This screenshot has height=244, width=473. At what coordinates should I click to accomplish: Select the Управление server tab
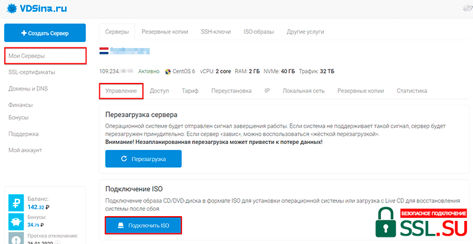(x=121, y=91)
